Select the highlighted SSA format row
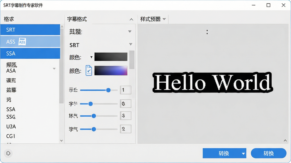The width and height of the screenshot is (291, 163). [30, 53]
